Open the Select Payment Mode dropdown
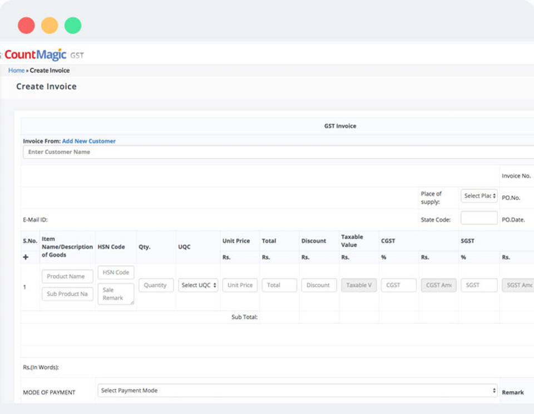The height and width of the screenshot is (414, 534). pos(297,391)
